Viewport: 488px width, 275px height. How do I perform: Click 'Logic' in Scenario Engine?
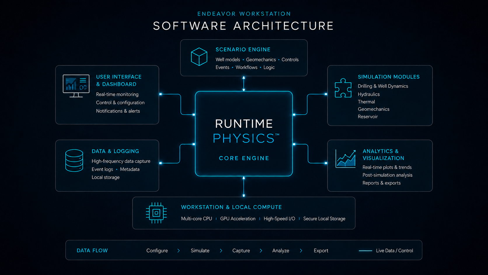click(x=269, y=68)
